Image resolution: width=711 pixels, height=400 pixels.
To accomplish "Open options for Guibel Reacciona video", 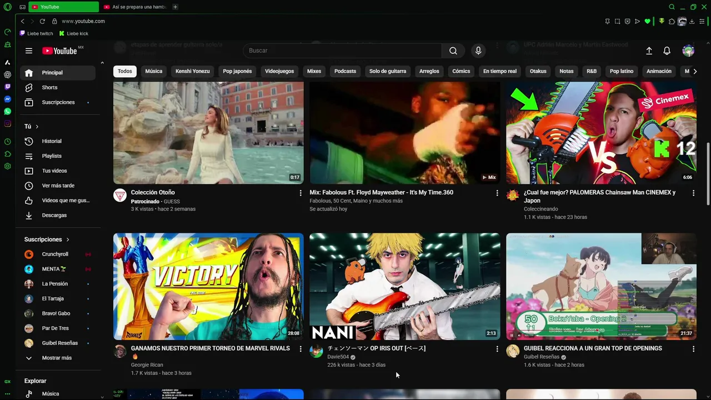I will (x=693, y=349).
